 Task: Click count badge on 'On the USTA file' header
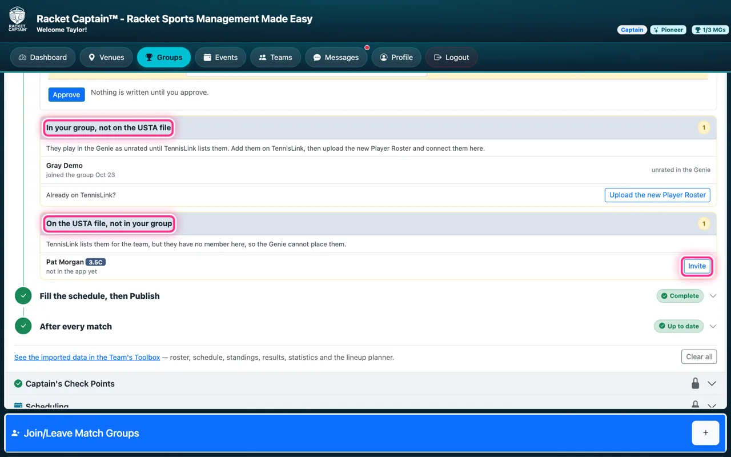[x=704, y=224]
